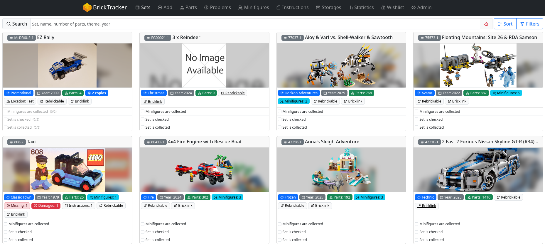The height and width of the screenshot is (247, 545).
Task: Click the 'Minifigures: 5' badge on Floating Mountains
Action: 506,93
